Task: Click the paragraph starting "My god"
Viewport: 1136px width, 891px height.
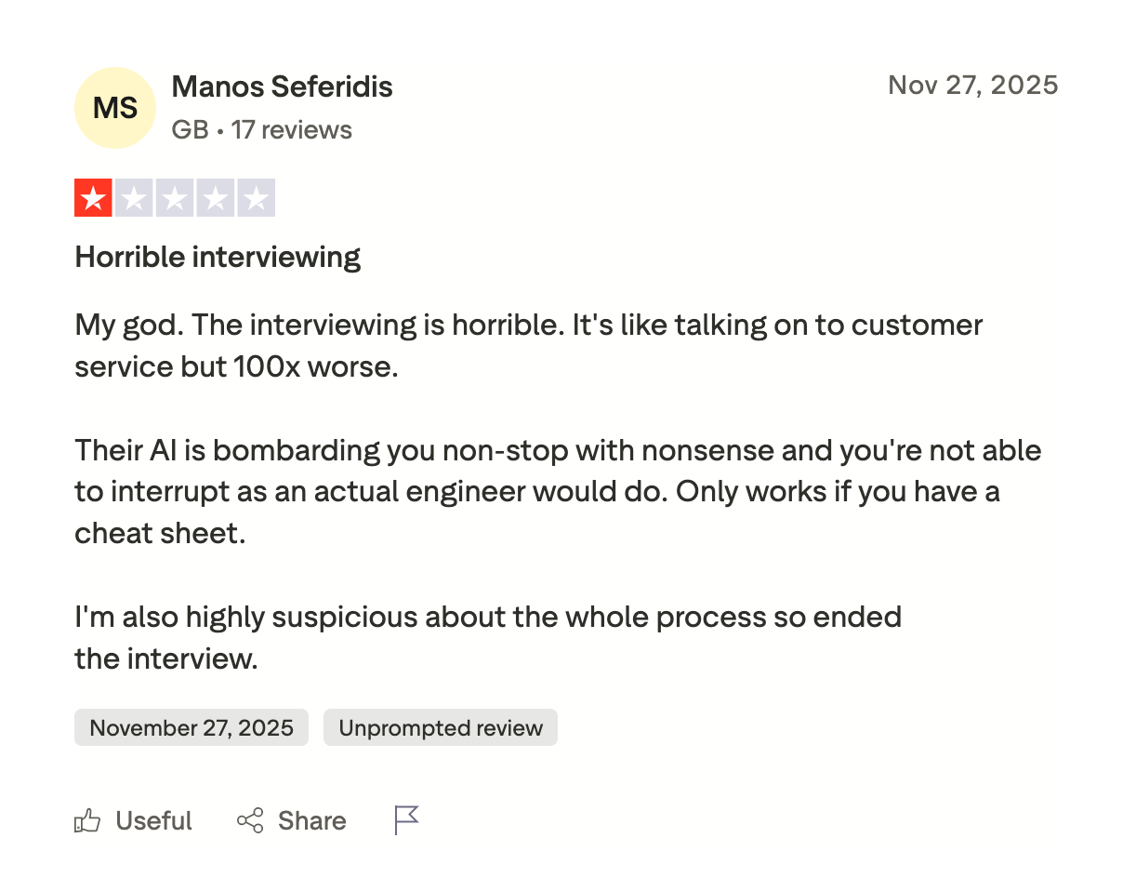Action: (528, 346)
